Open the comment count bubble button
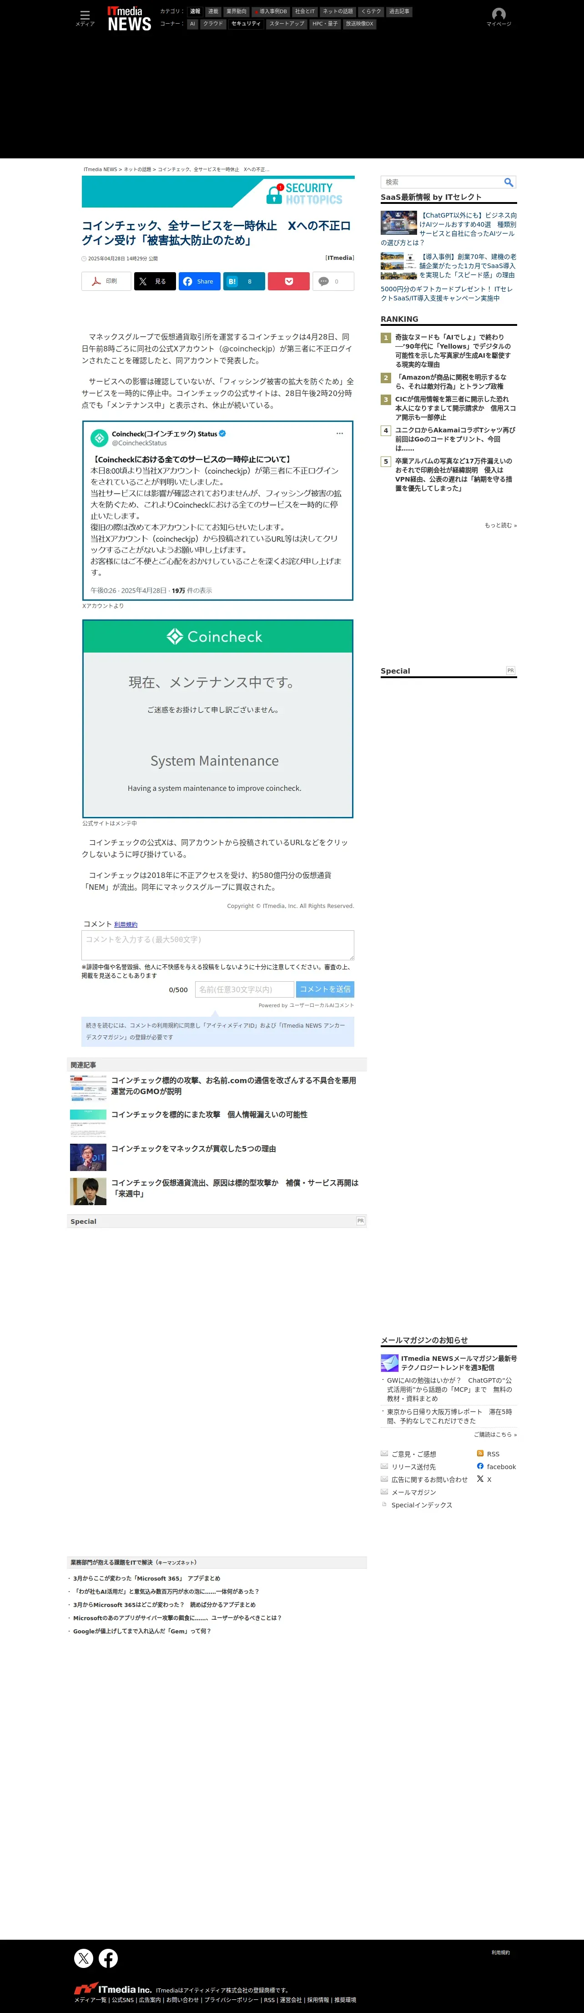This screenshot has width=584, height=2013. click(x=333, y=281)
